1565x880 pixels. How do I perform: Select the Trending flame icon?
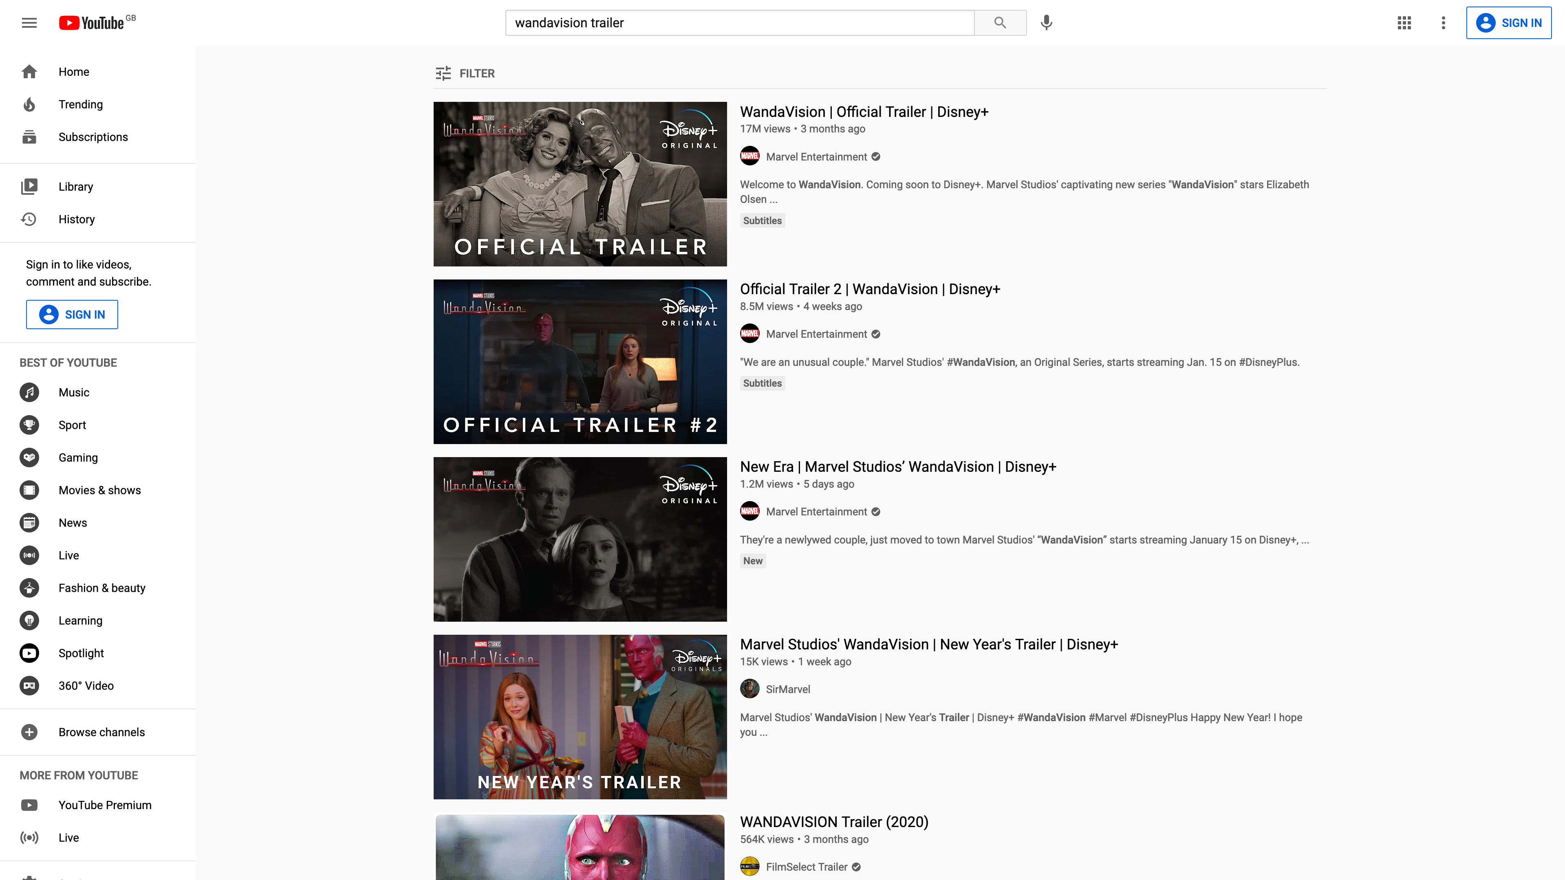tap(29, 104)
